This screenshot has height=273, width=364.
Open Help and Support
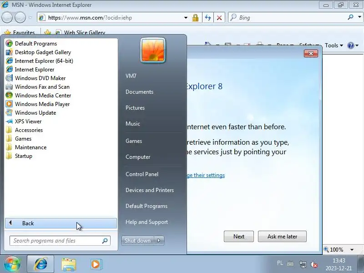pyautogui.click(x=147, y=222)
